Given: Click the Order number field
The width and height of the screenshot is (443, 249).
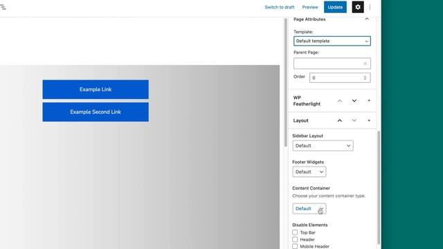Looking at the screenshot, I should 340,77.
